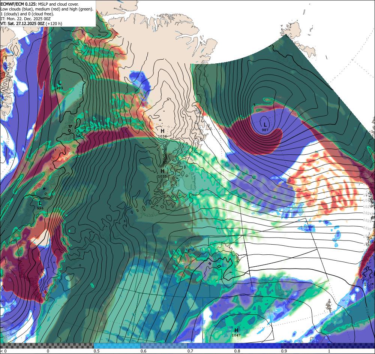Click the 'ECMWF/ECM 0.125: MSLP and cloud cover.' title line
This screenshot has height=354, width=375.
pos(39,4)
